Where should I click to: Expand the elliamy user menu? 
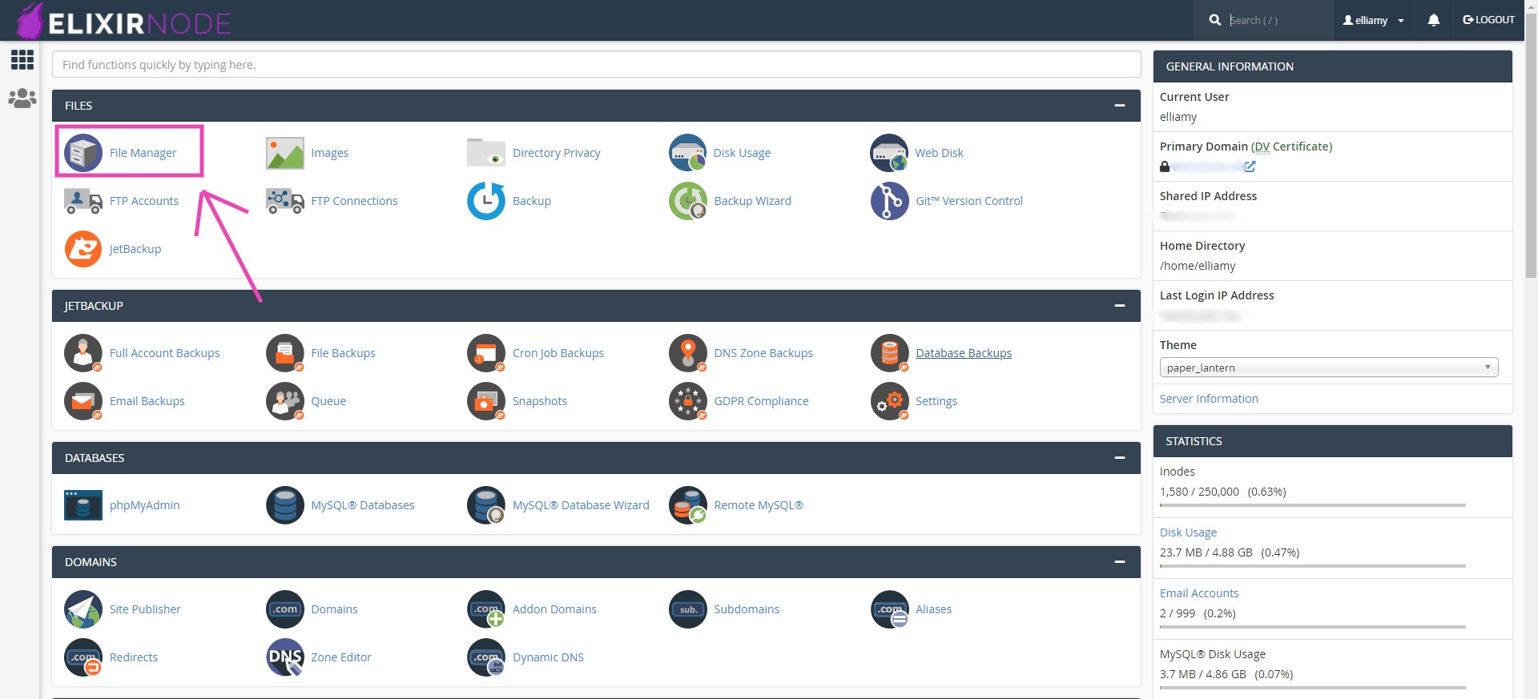[x=1374, y=20]
